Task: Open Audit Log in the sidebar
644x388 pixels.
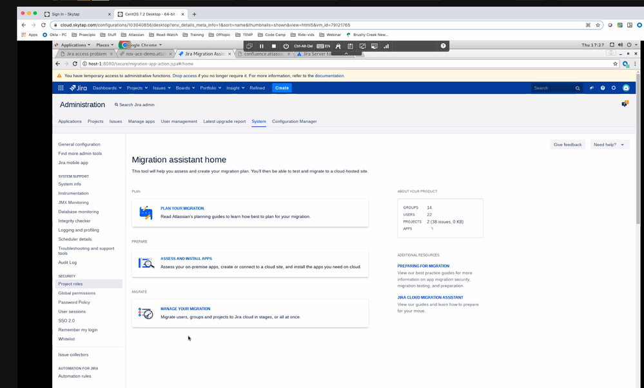Action: pos(67,263)
